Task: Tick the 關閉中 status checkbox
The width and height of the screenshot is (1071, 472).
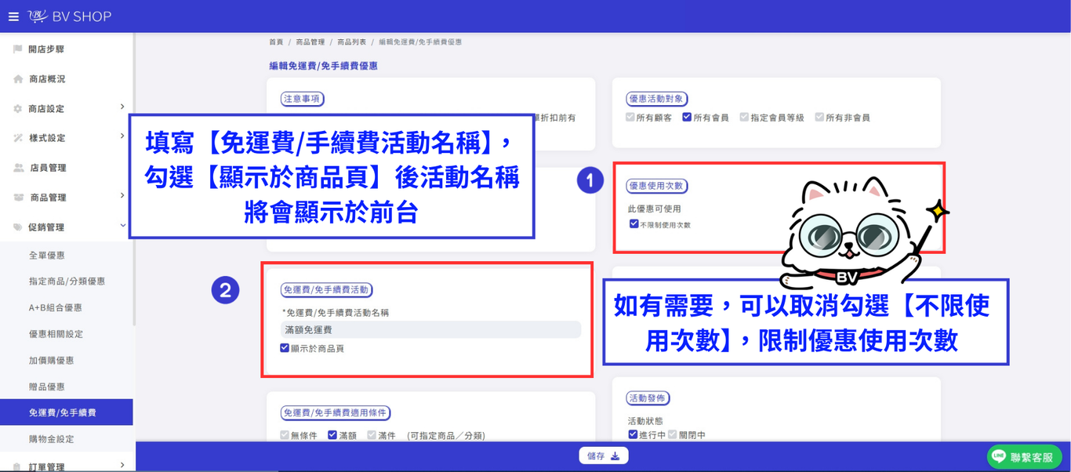Action: [x=672, y=434]
